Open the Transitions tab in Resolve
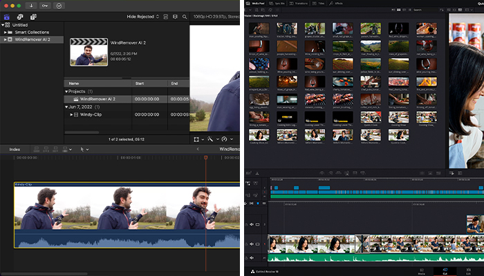The width and height of the screenshot is (484, 276). point(298,3)
